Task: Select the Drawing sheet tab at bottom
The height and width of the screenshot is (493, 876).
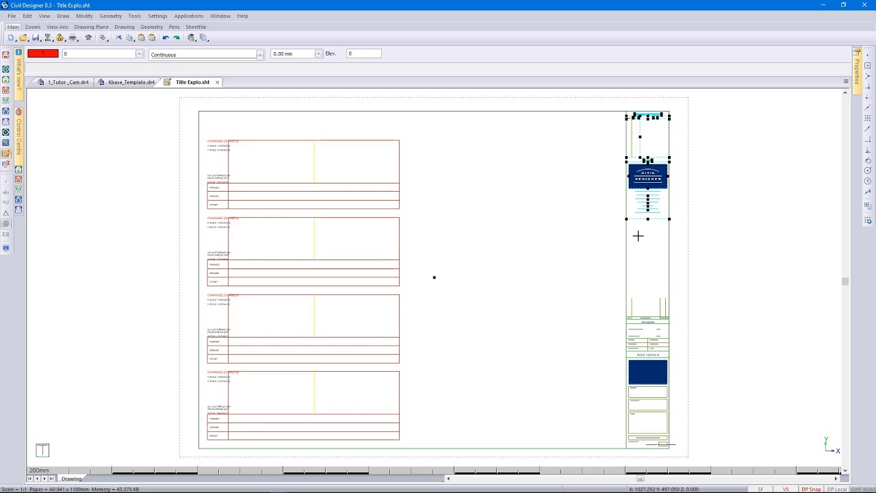Action: 71,479
